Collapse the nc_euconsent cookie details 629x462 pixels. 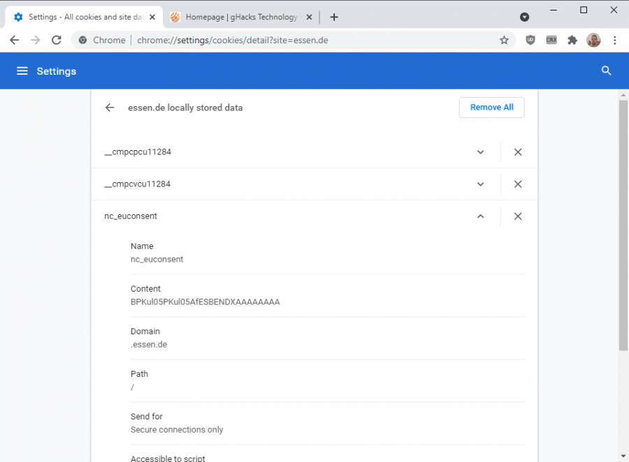click(481, 216)
